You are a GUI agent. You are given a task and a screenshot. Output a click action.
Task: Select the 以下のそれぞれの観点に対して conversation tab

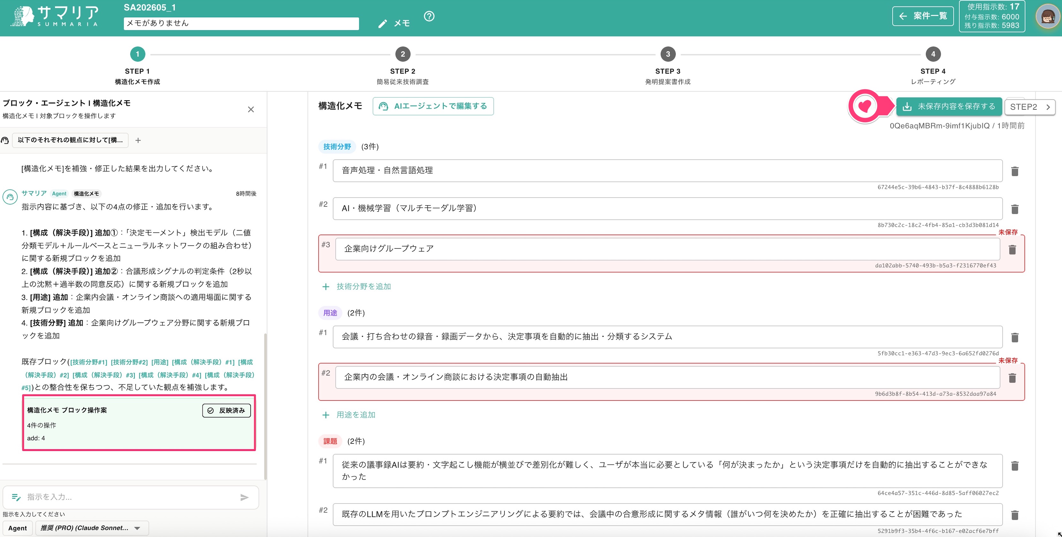coord(70,140)
